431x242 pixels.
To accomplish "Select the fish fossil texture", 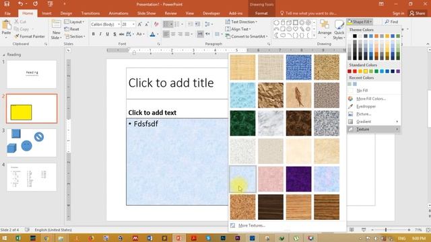I will [x=298, y=95].
